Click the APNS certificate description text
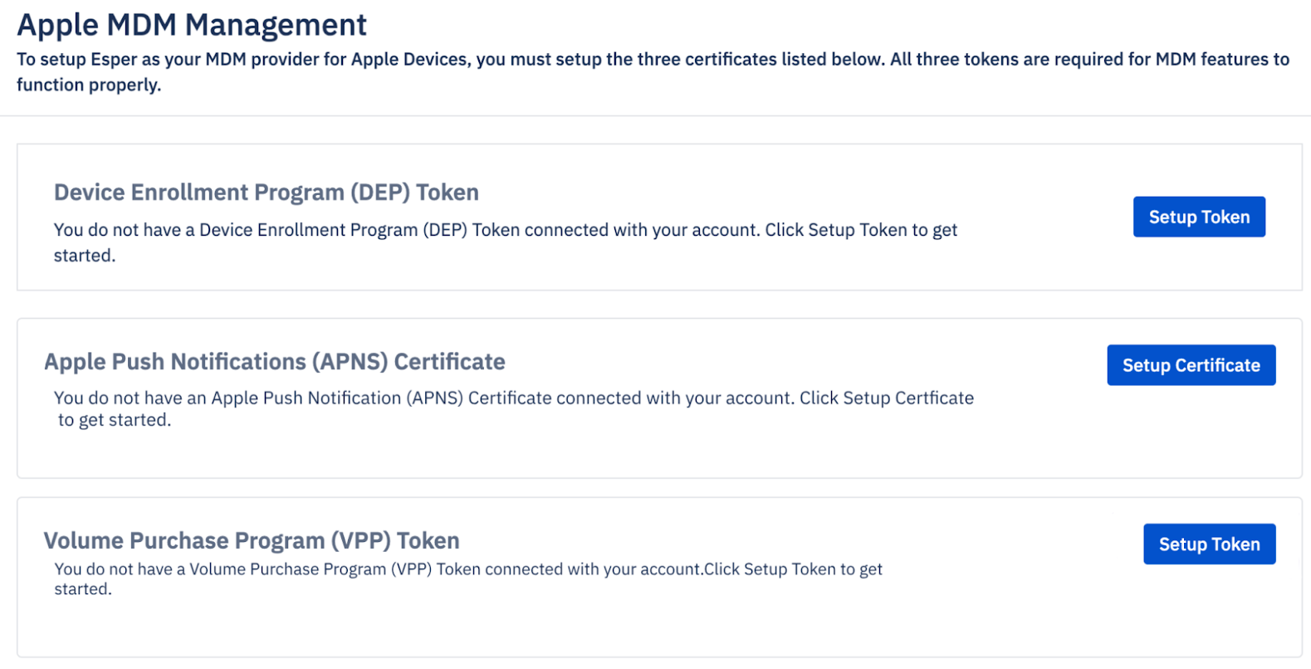Screen dimensions: 1311x669 click(513, 408)
